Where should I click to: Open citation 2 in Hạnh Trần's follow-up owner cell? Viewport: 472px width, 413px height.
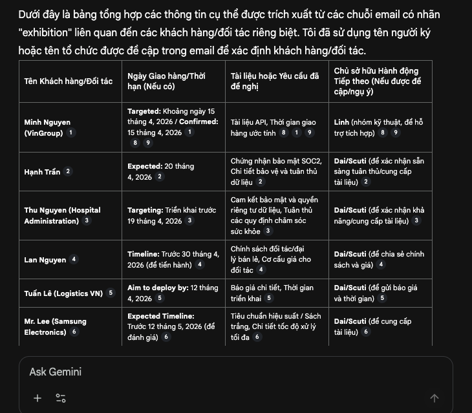(x=366, y=182)
